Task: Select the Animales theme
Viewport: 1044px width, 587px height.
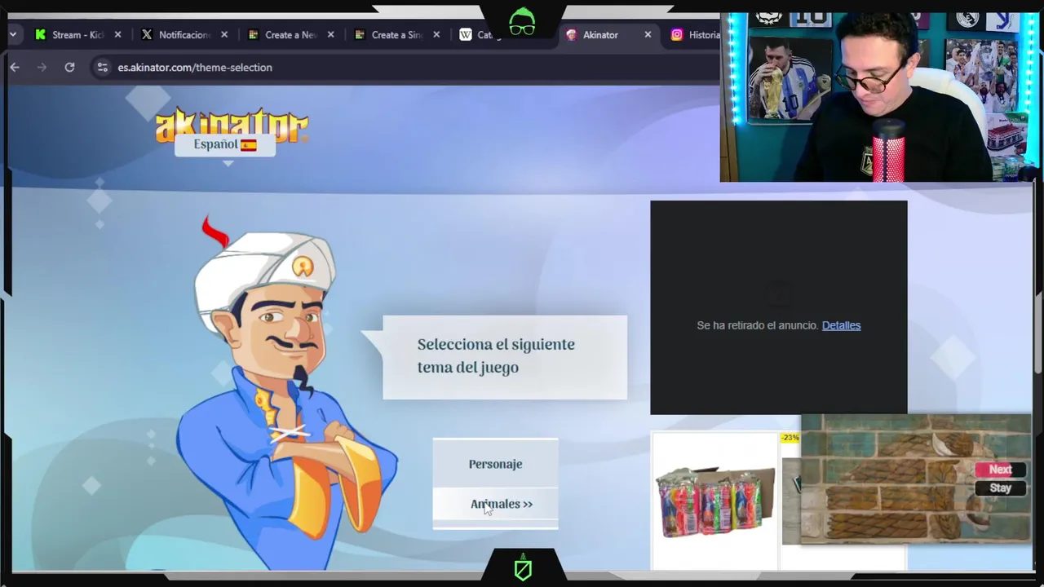Action: click(x=495, y=504)
